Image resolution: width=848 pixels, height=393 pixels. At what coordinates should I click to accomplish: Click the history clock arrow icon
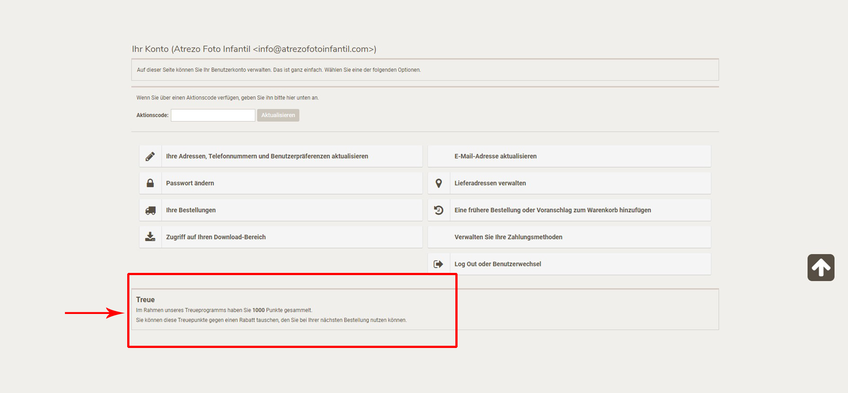point(439,210)
